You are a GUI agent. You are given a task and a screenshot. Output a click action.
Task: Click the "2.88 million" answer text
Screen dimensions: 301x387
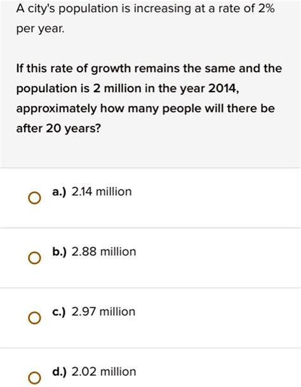(x=104, y=252)
